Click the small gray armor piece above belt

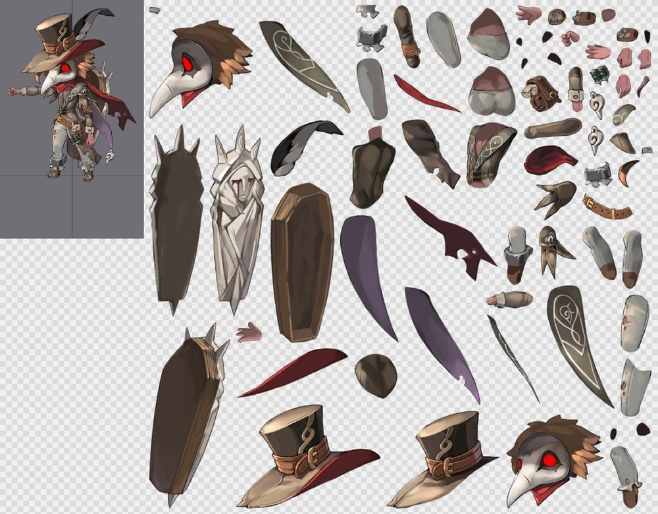click(x=597, y=175)
